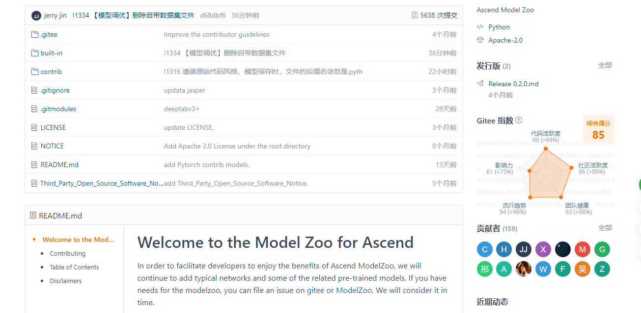Open commit hash d68dbf6
The width and height of the screenshot is (641, 313).
click(213, 15)
